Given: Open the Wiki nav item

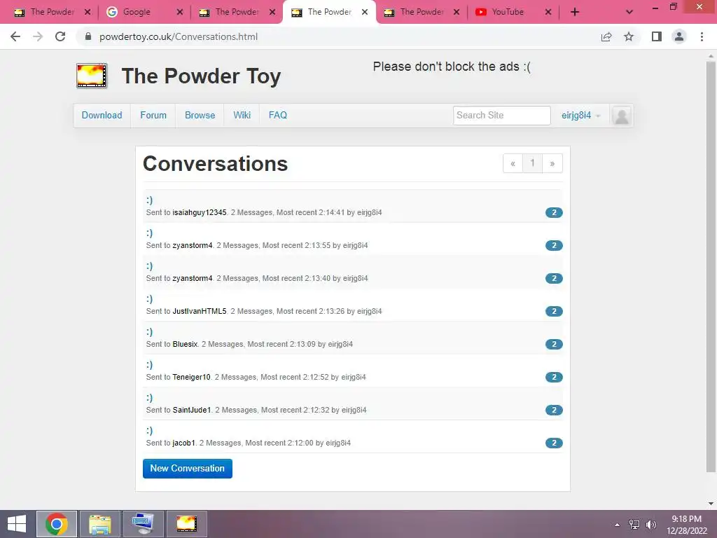Looking at the screenshot, I should [242, 116].
